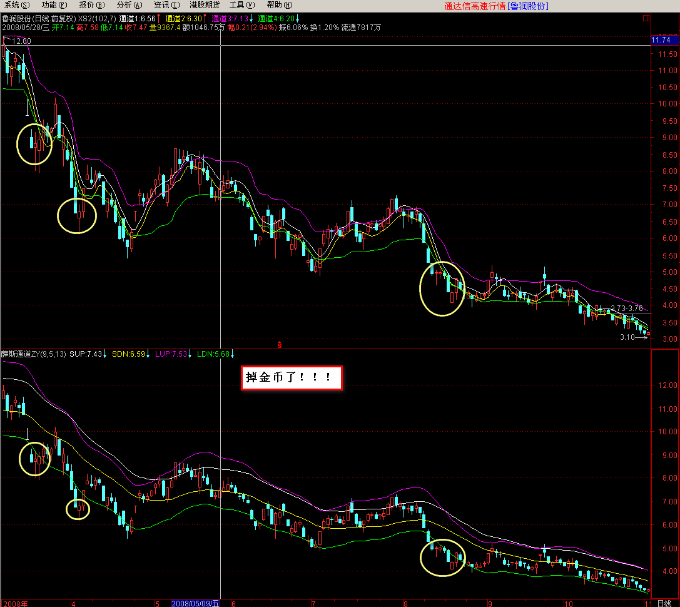
Task: Click month 10 on the time axis
Action: (568, 603)
